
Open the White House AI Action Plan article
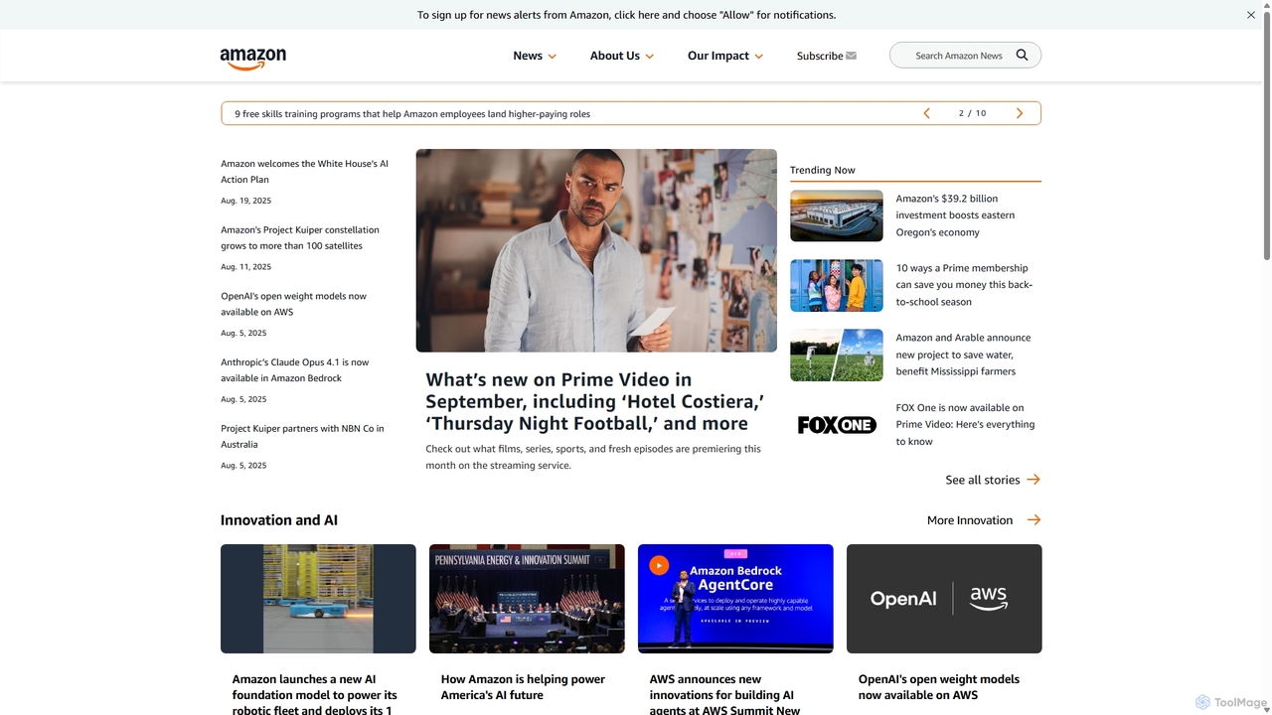tap(304, 172)
